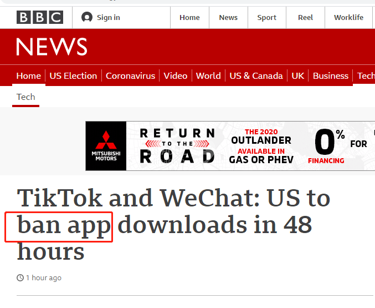Screen dimensions: 375x308
Task: Select Coronavirus news section
Action: [x=130, y=75]
